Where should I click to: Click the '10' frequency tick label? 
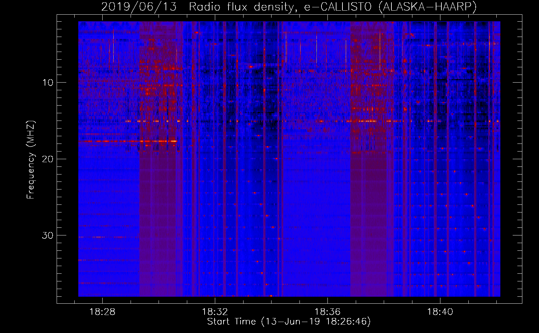[48, 83]
